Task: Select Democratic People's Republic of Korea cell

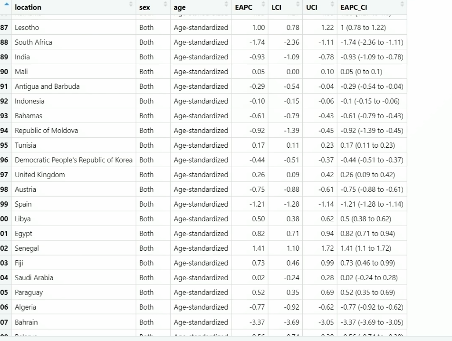Action: click(74, 160)
